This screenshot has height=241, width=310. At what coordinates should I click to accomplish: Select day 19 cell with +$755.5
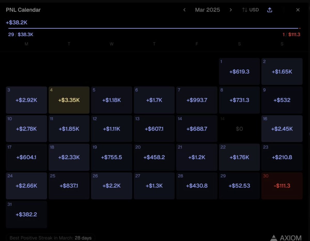click(112, 157)
